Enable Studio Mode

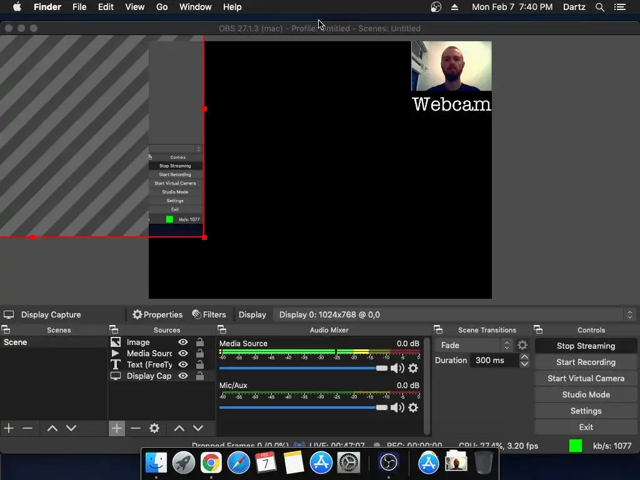pyautogui.click(x=586, y=395)
